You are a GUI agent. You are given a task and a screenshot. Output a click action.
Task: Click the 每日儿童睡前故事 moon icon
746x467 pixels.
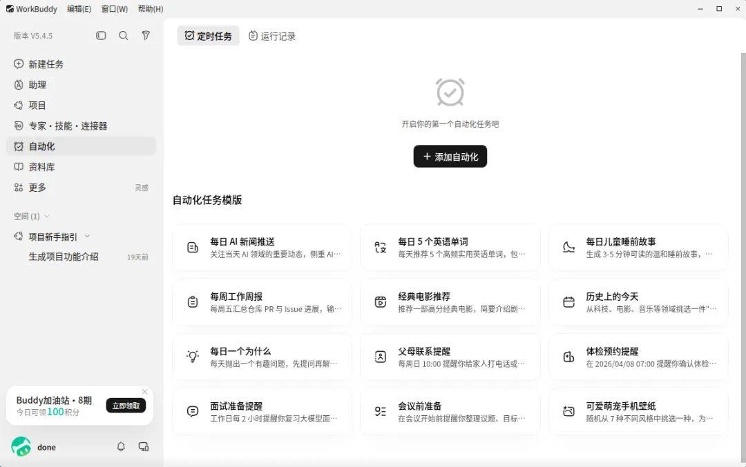[x=568, y=248]
